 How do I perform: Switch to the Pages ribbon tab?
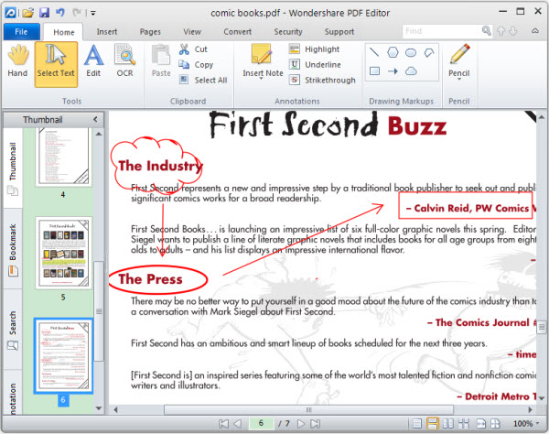coord(150,31)
